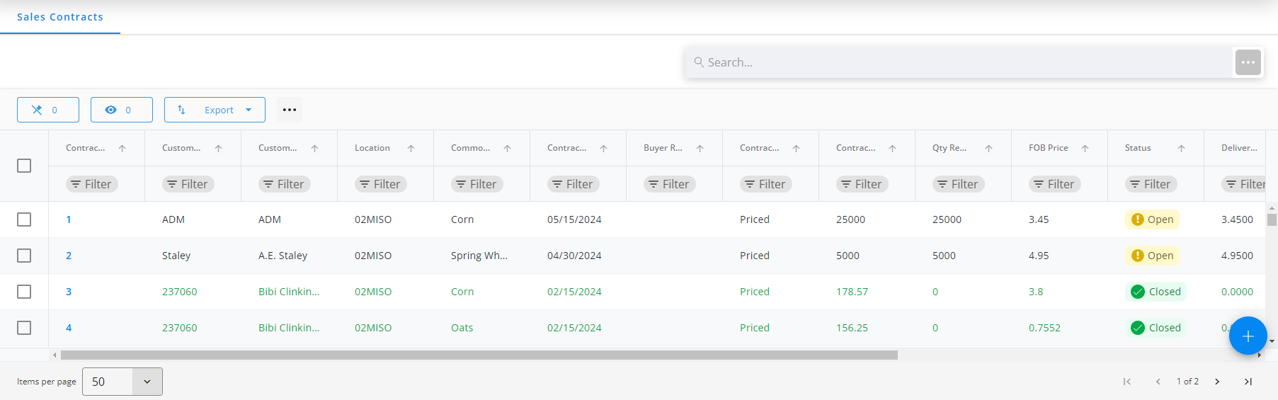Check the row checkbox for contract 1
Viewport: 1278px width, 400px height.
coord(24,219)
